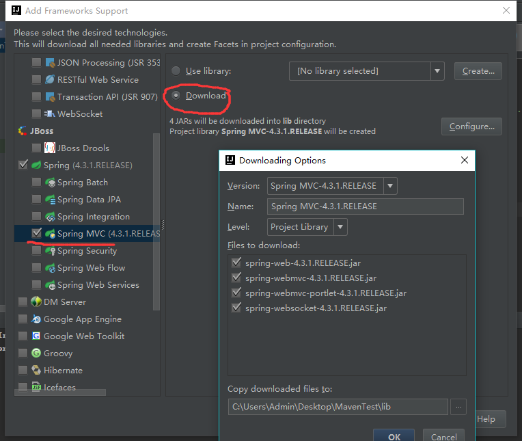Click the framework list horizontal scrollbar
This screenshot has height=441, width=522.
click(x=60, y=392)
